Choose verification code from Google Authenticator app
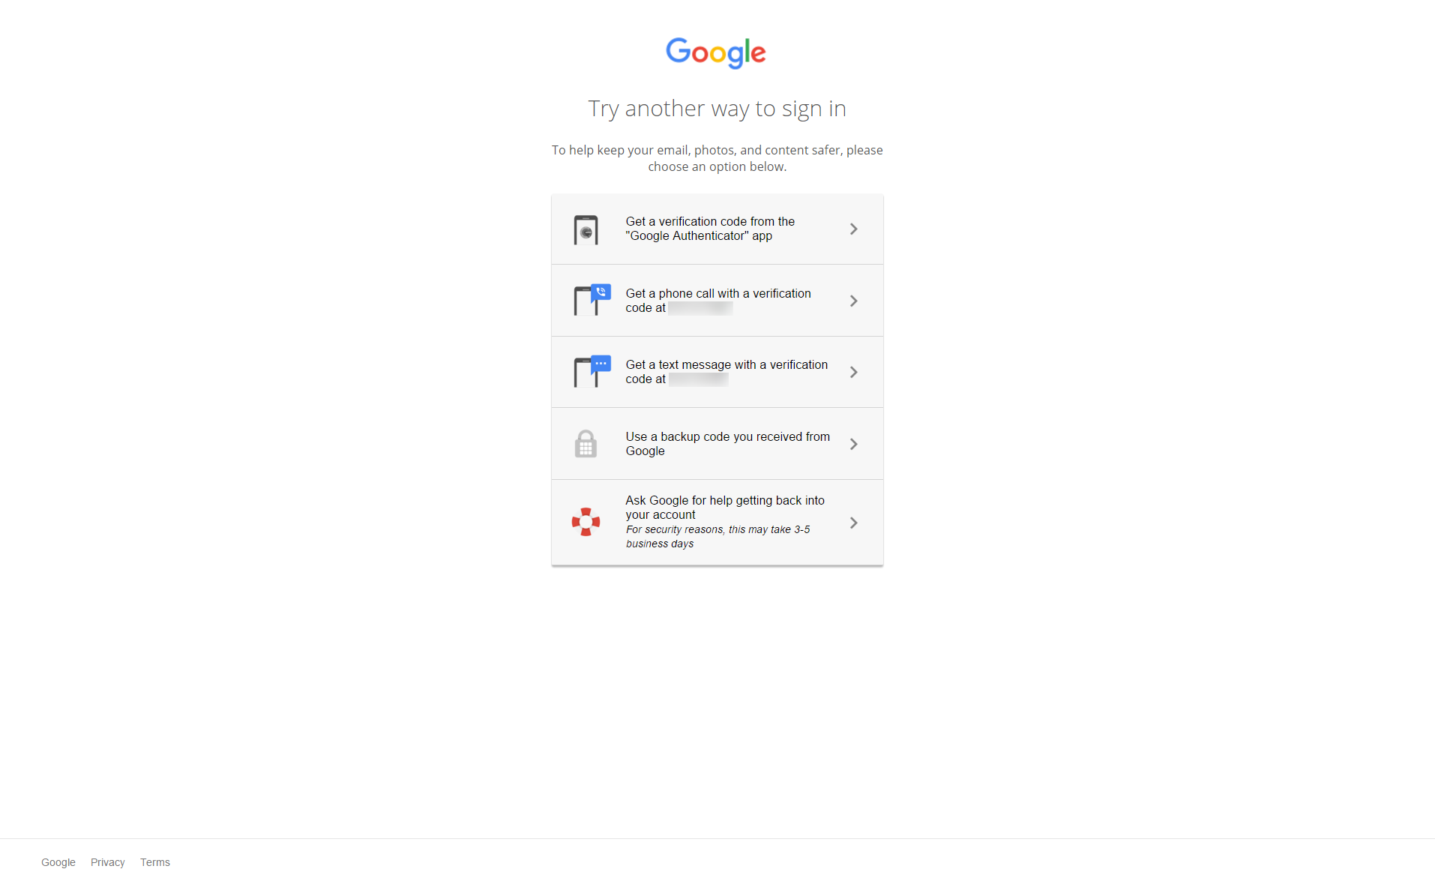 point(717,229)
